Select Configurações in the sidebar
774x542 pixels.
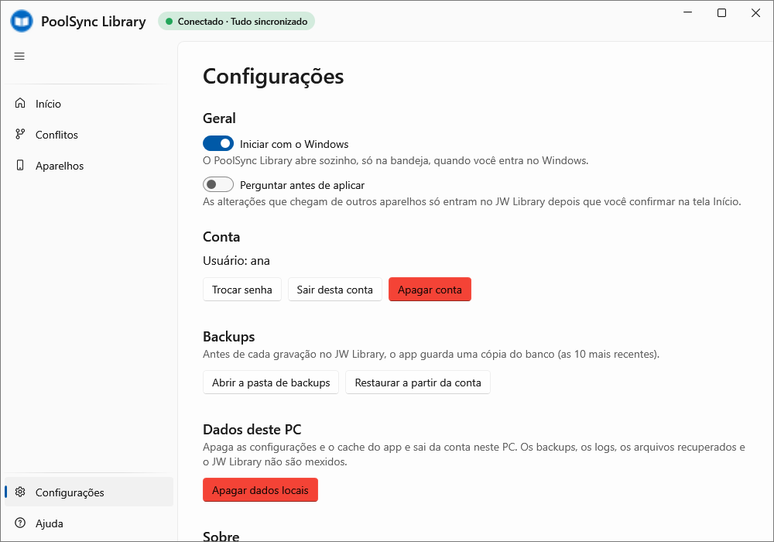[89, 492]
